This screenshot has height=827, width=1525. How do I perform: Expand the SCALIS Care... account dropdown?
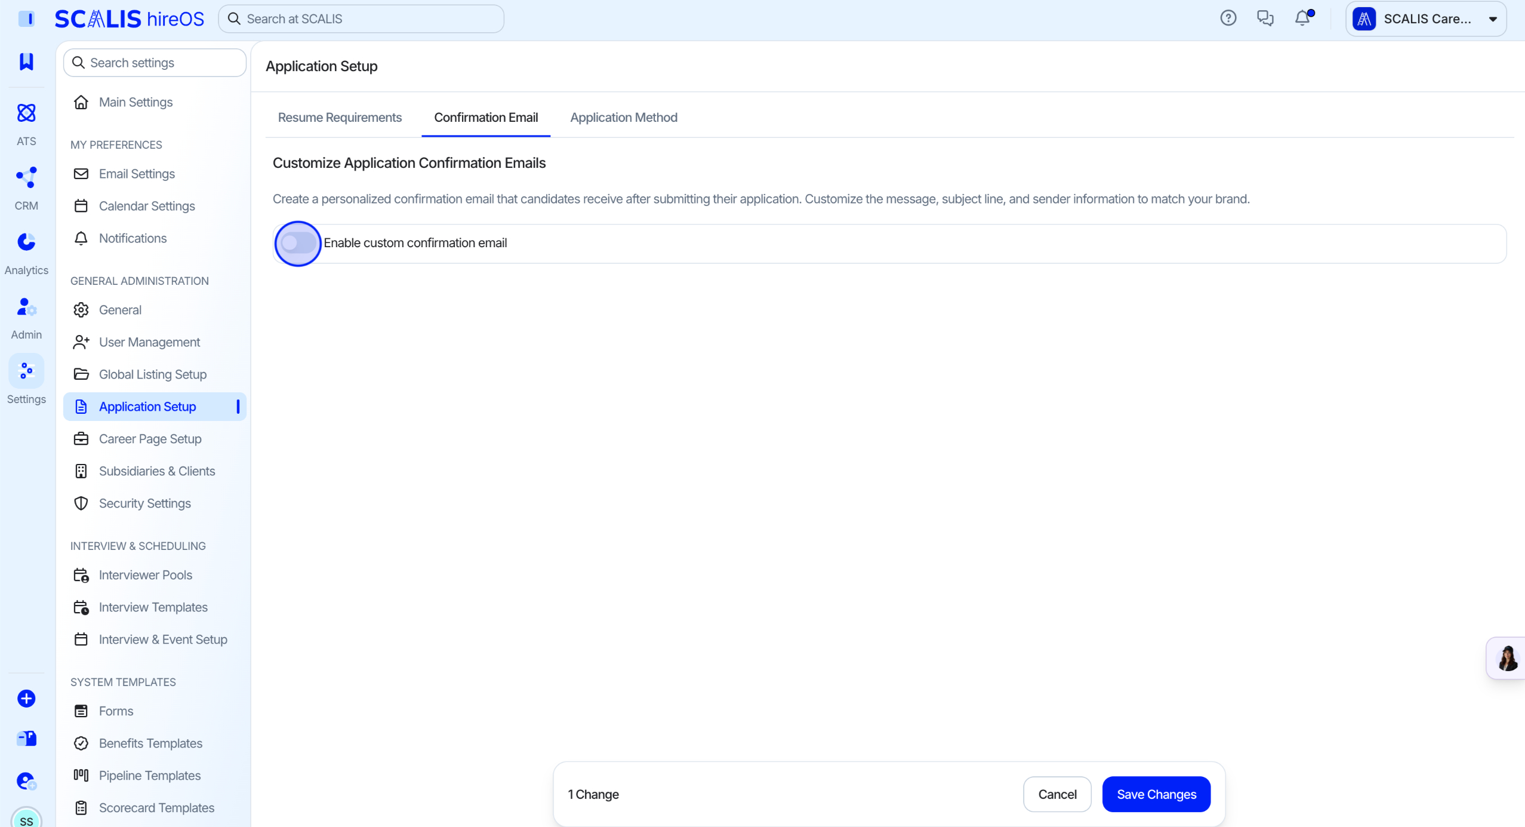click(x=1425, y=19)
